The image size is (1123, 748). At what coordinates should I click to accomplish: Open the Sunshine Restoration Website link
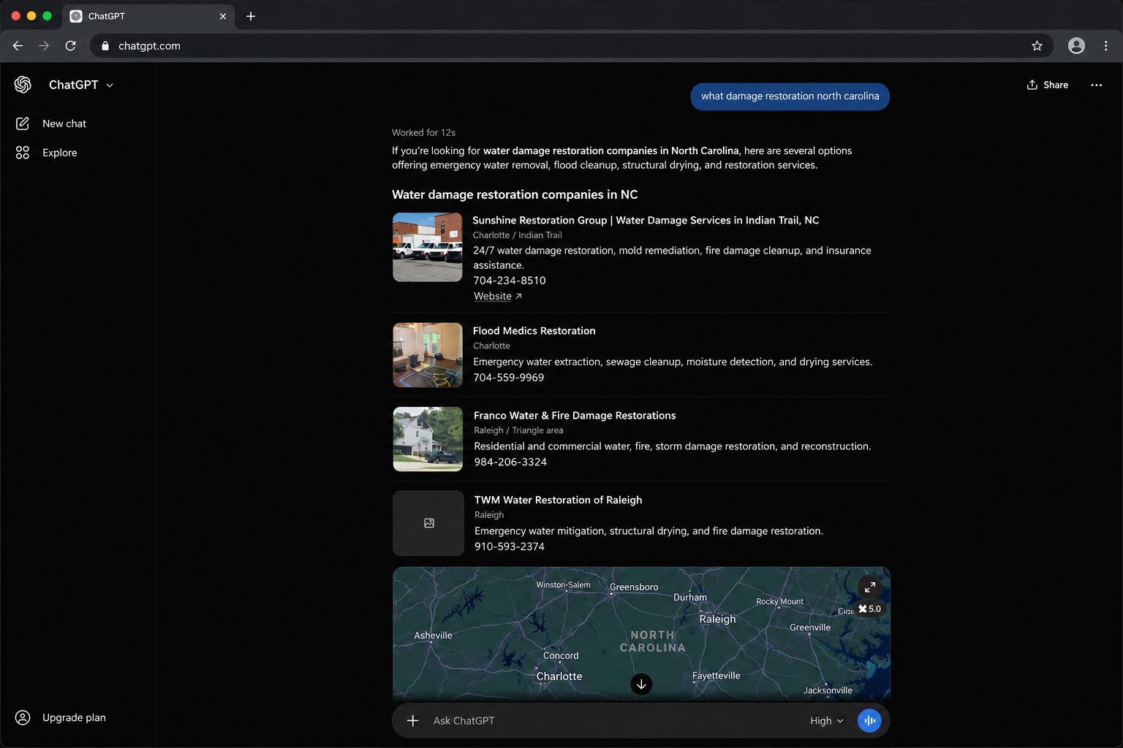(497, 296)
